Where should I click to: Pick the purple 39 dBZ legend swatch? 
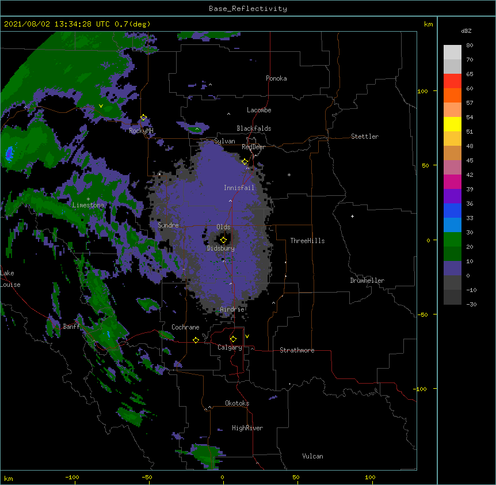(x=452, y=196)
